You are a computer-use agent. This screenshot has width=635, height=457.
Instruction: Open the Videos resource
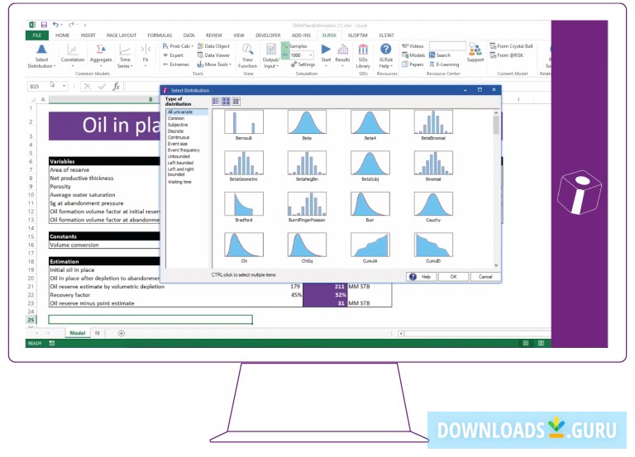tap(413, 46)
